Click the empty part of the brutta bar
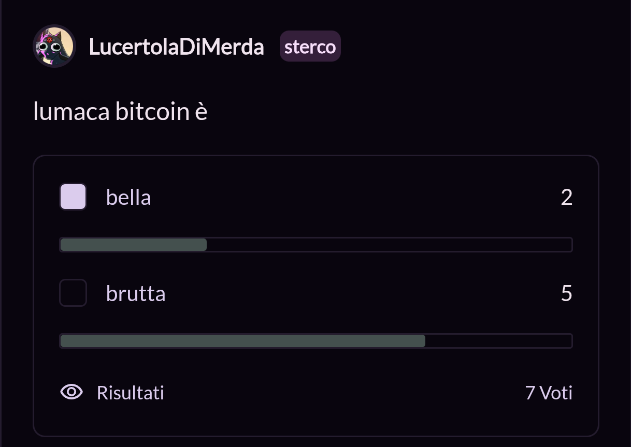 click(x=498, y=341)
